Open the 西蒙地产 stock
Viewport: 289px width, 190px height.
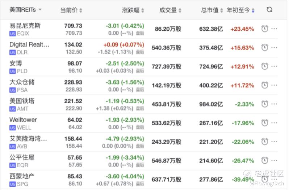click(x=22, y=176)
